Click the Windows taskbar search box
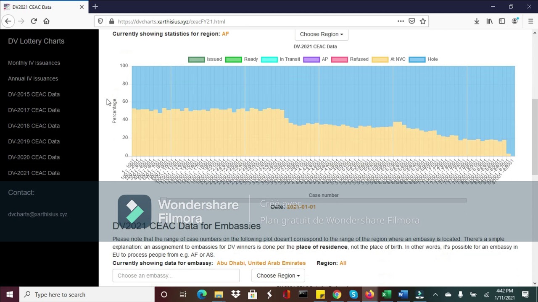The width and height of the screenshot is (538, 302). (x=87, y=294)
